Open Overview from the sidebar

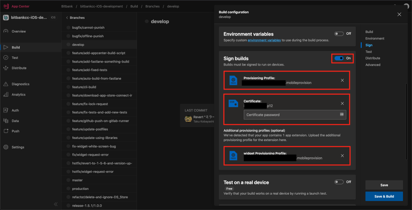(x=18, y=31)
